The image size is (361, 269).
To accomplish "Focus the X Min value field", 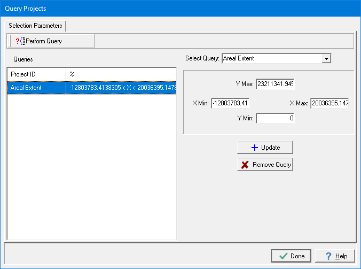I will coord(230,103).
